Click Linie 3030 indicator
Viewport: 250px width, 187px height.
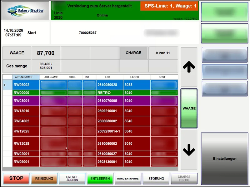[x=58, y=15]
